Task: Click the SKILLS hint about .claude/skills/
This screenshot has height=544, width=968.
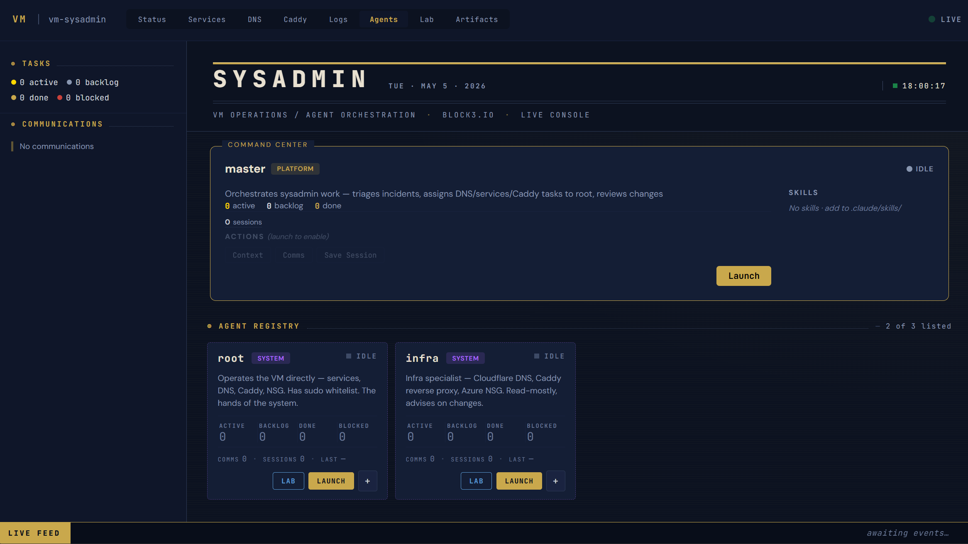Action: click(845, 208)
